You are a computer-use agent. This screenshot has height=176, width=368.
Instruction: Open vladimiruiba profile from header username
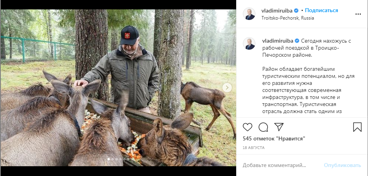[278, 11]
